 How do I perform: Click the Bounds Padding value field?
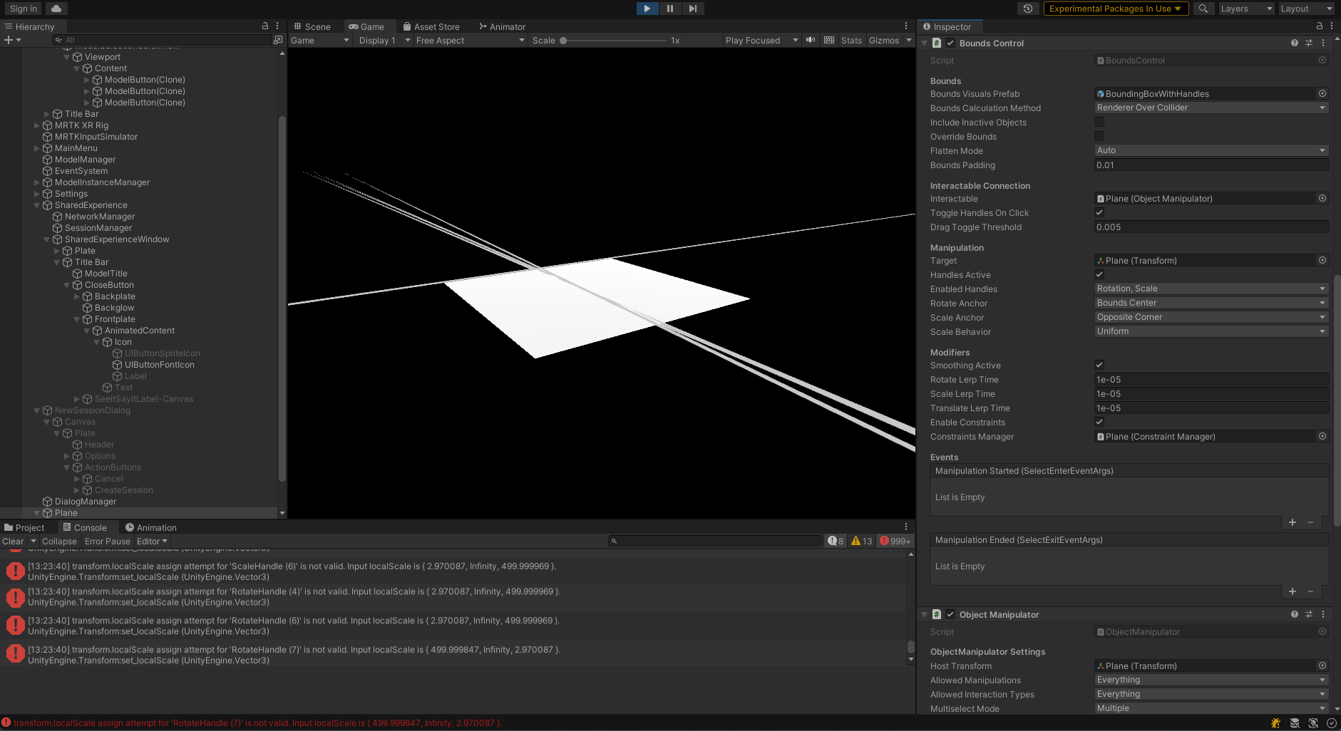tap(1211, 165)
